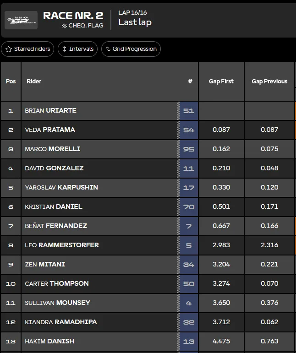Sort by the Gap Previous column header
This screenshot has width=296, height=353.
[269, 81]
